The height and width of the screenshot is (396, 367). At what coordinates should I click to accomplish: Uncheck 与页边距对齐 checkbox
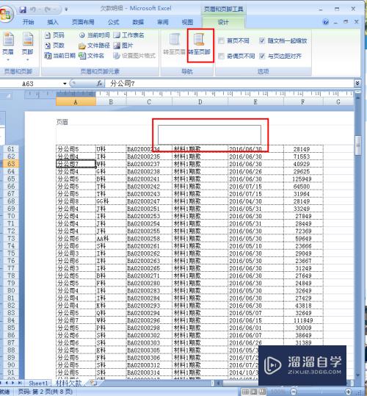262,56
